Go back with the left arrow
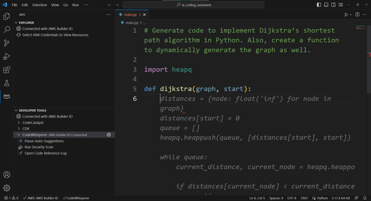371x201 pixels. 109,5
